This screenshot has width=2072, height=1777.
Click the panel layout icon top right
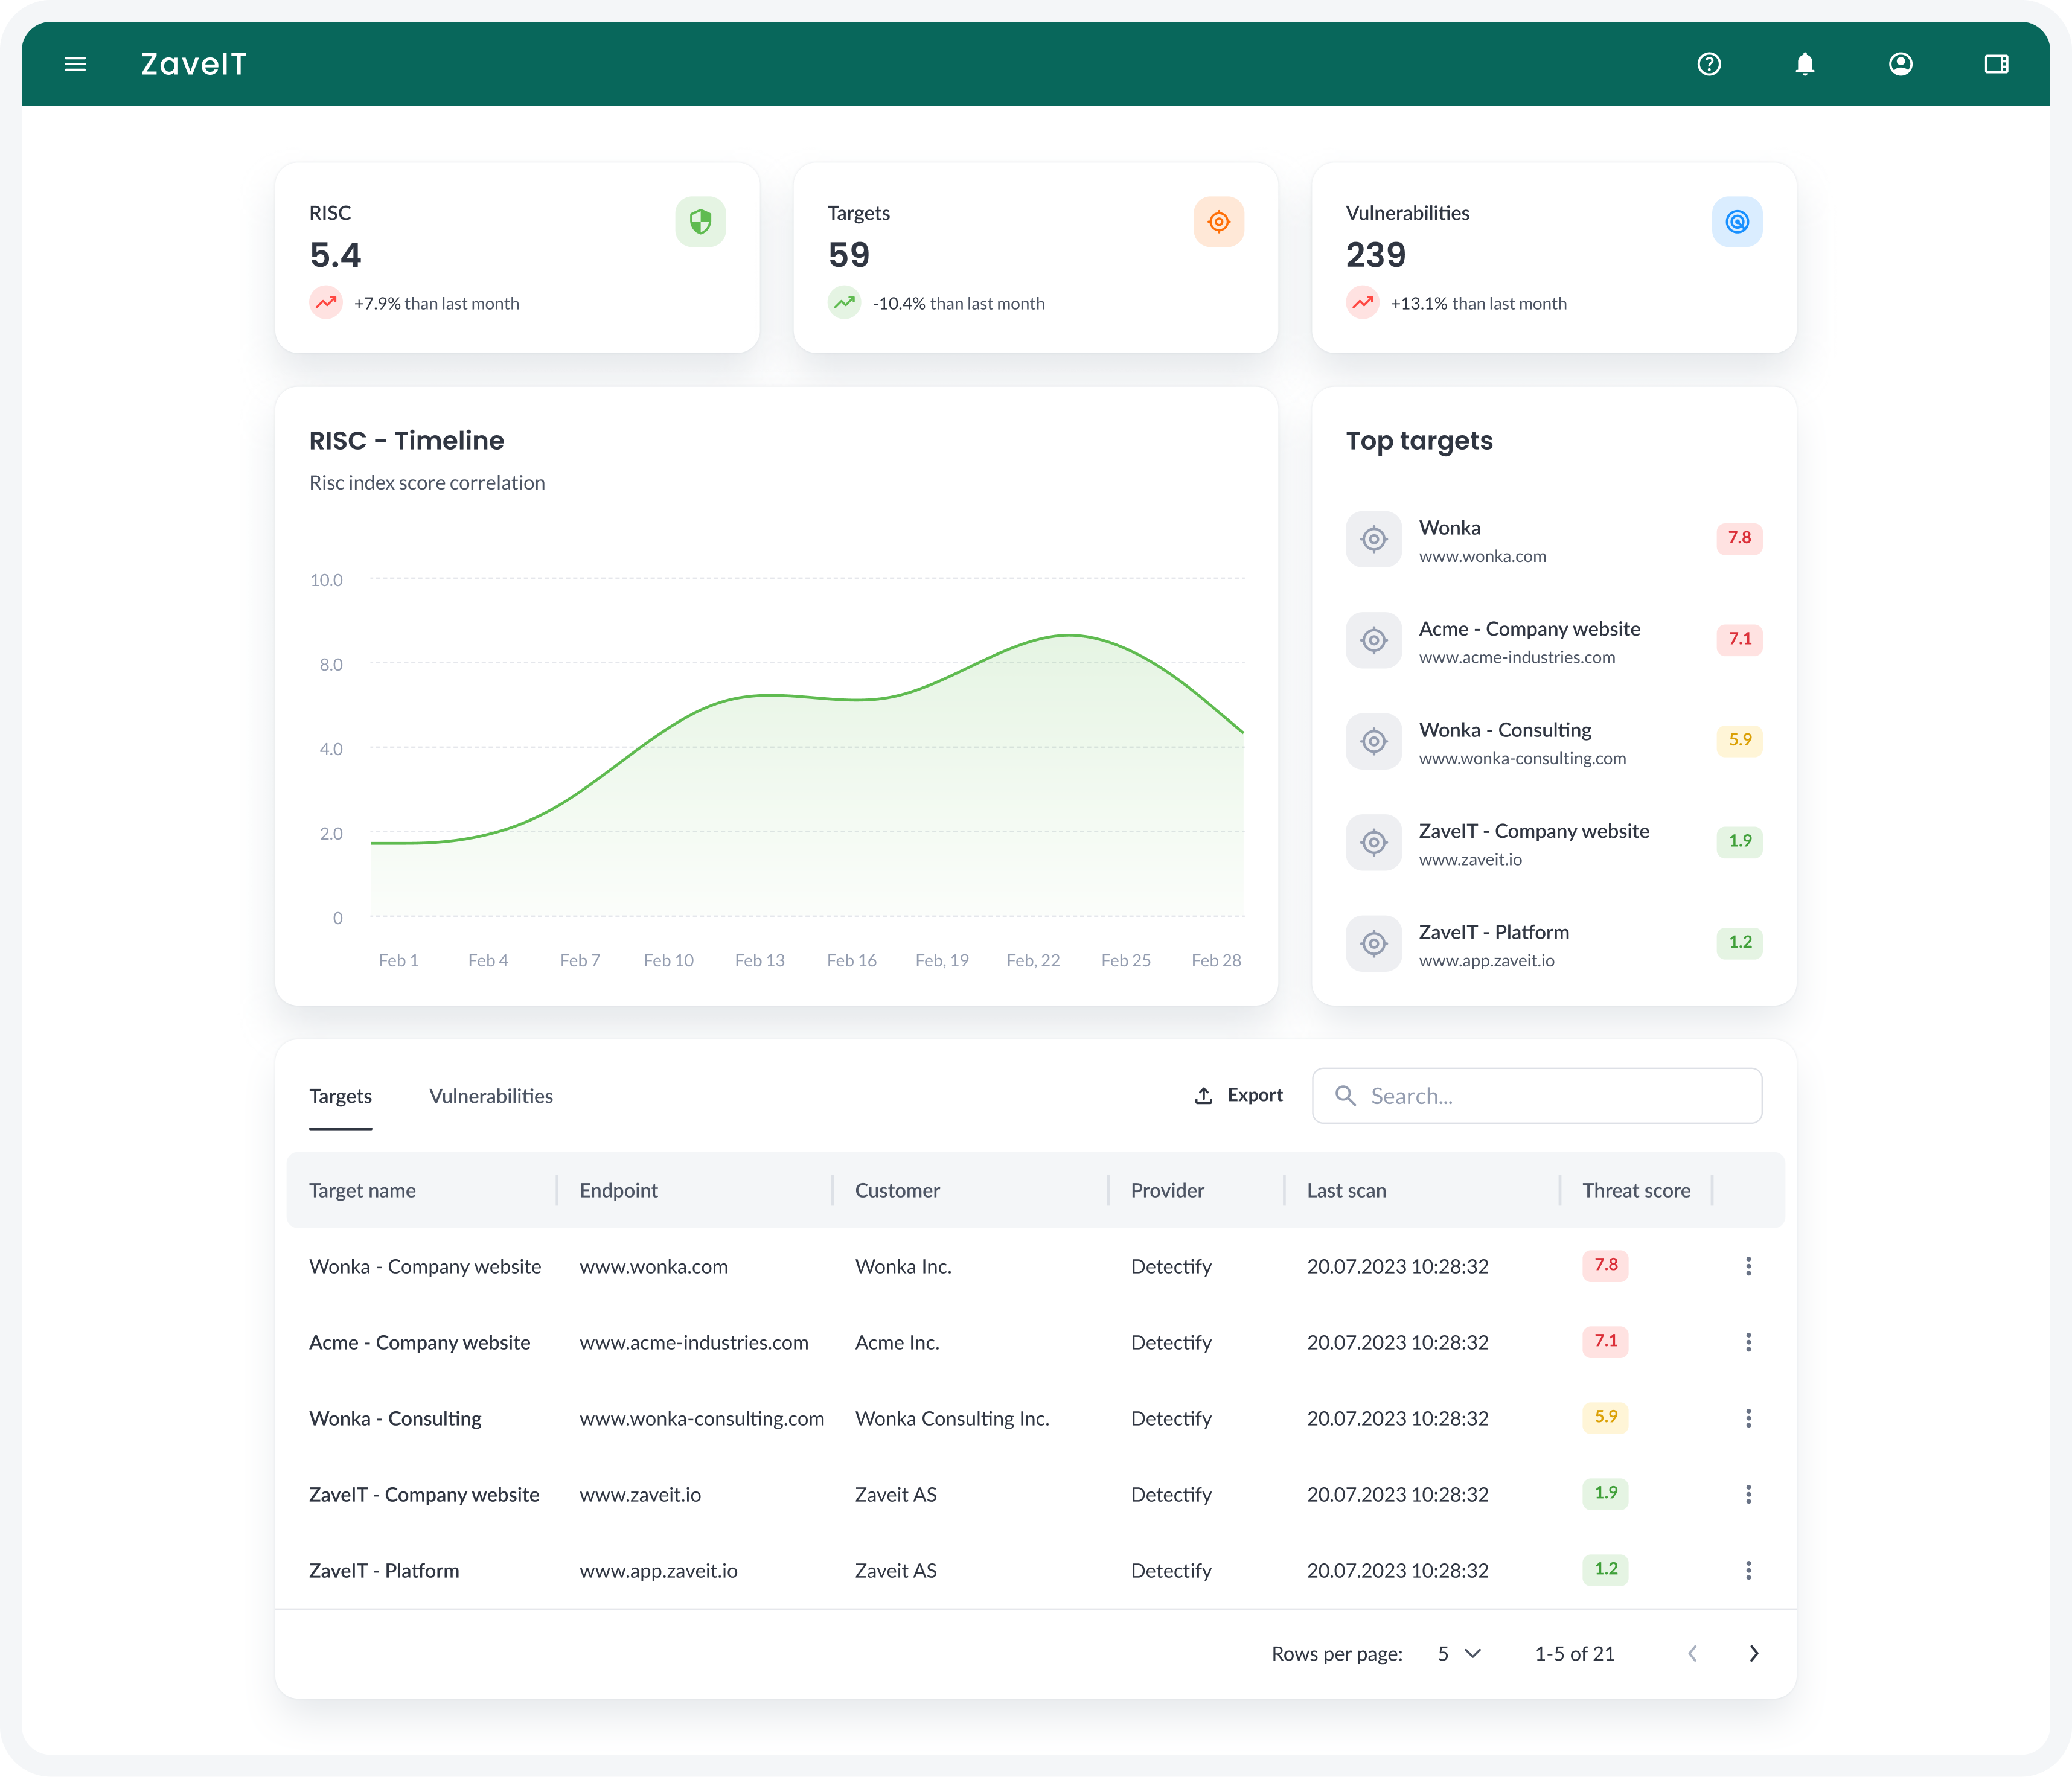coord(1997,64)
